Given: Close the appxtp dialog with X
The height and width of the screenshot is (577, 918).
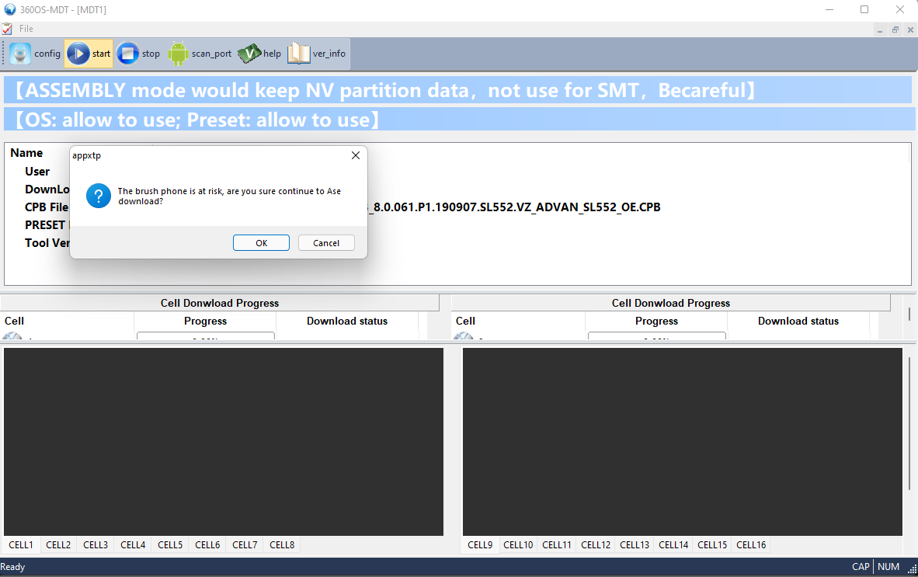Looking at the screenshot, I should click(x=355, y=155).
